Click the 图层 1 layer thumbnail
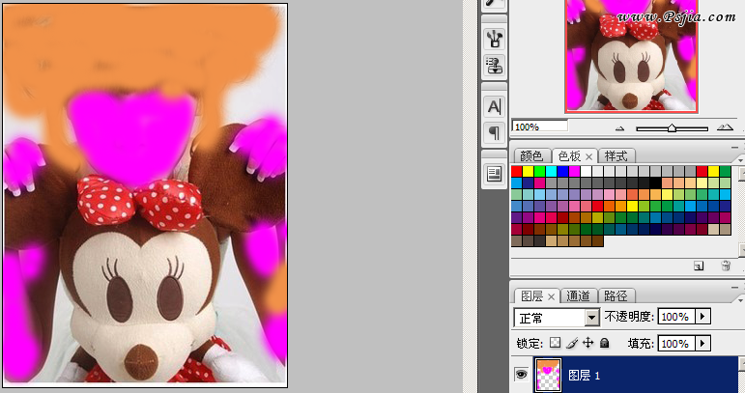The width and height of the screenshot is (745, 393). tap(548, 375)
